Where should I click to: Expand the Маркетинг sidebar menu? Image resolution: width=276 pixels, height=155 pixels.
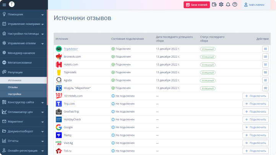tap(23, 122)
